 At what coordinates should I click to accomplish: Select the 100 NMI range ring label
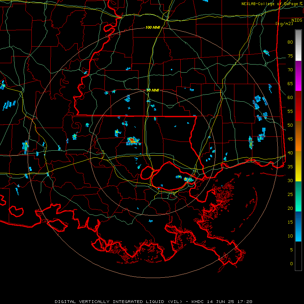click(x=153, y=27)
